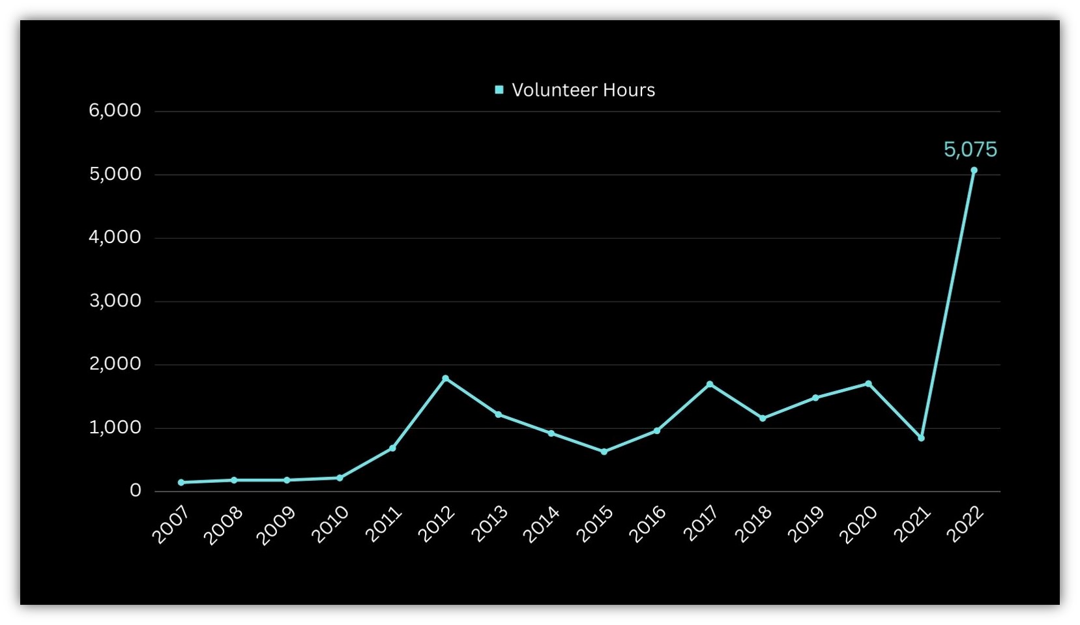Click the 0 y-axis label
1080x625 pixels.
tap(135, 490)
